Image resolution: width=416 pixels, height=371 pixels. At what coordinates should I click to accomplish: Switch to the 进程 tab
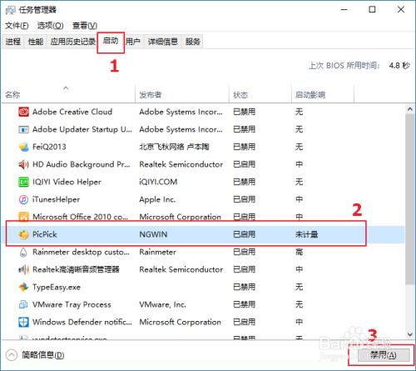coord(13,42)
